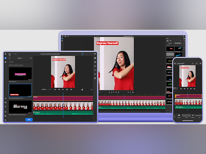Undo the last action on the tablet

tap(87, 54)
